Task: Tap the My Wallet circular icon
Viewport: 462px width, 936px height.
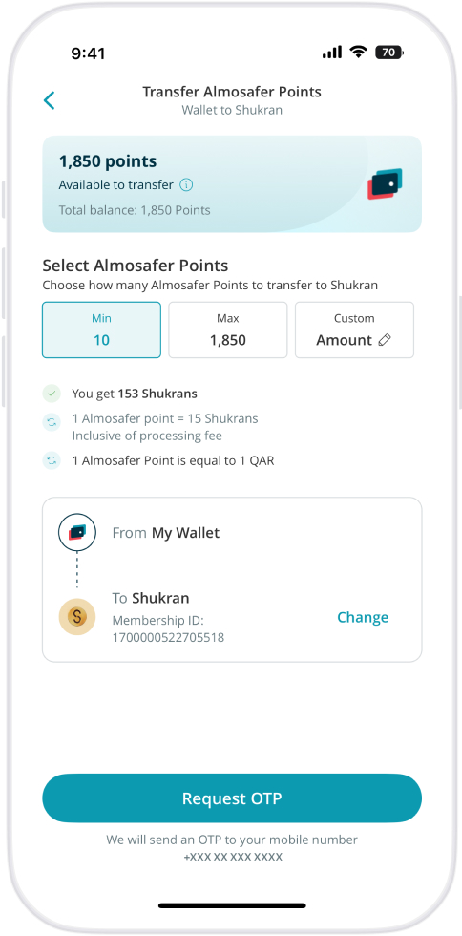Action: point(77,532)
